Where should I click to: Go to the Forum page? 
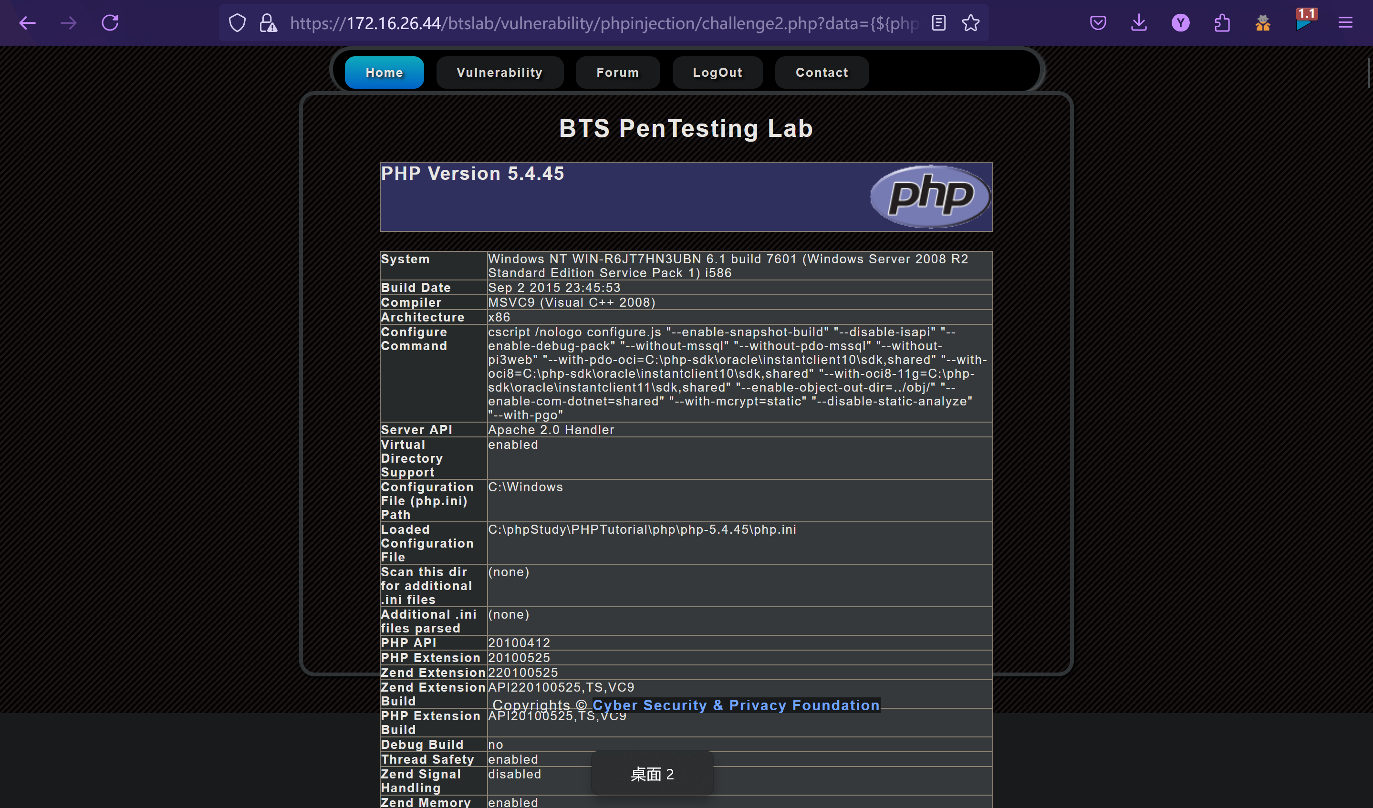click(617, 73)
